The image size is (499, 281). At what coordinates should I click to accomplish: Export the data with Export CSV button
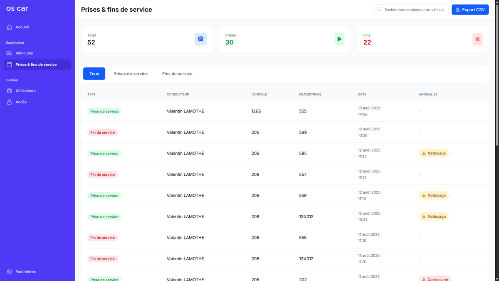click(x=470, y=10)
